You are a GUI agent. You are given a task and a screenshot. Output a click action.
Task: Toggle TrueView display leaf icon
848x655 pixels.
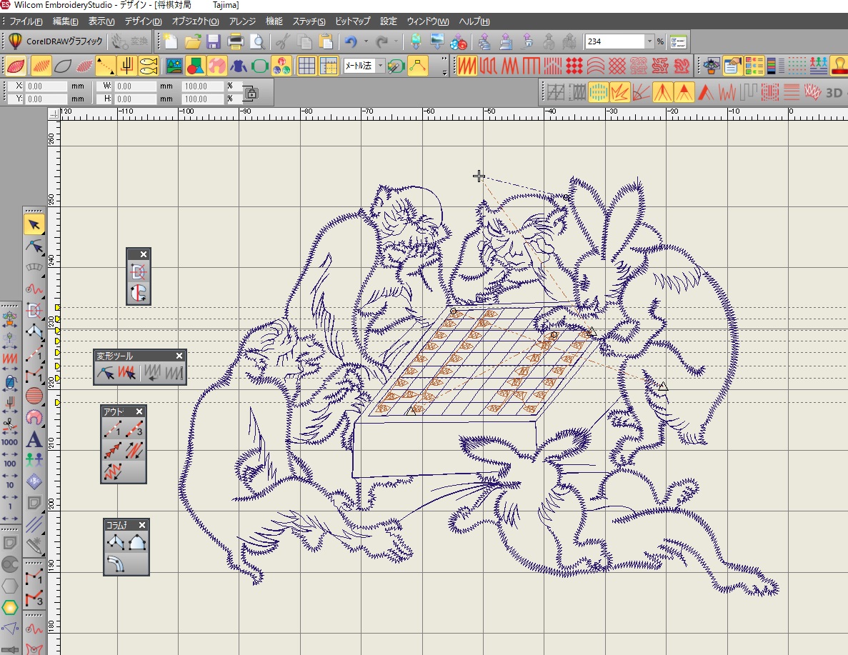16,66
